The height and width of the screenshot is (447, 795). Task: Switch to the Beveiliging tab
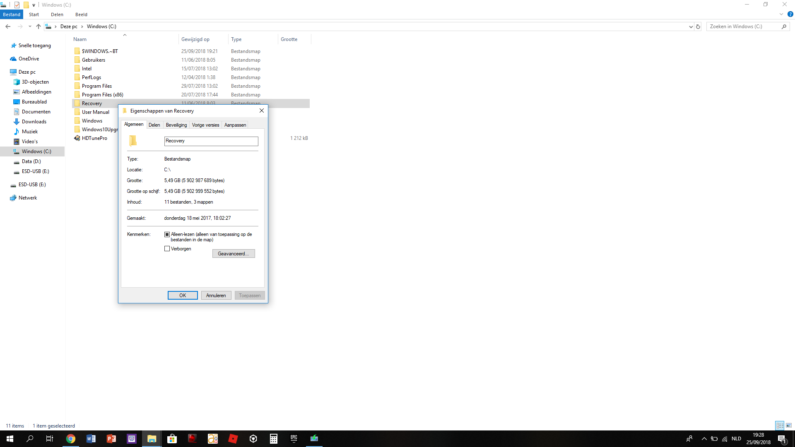[176, 125]
